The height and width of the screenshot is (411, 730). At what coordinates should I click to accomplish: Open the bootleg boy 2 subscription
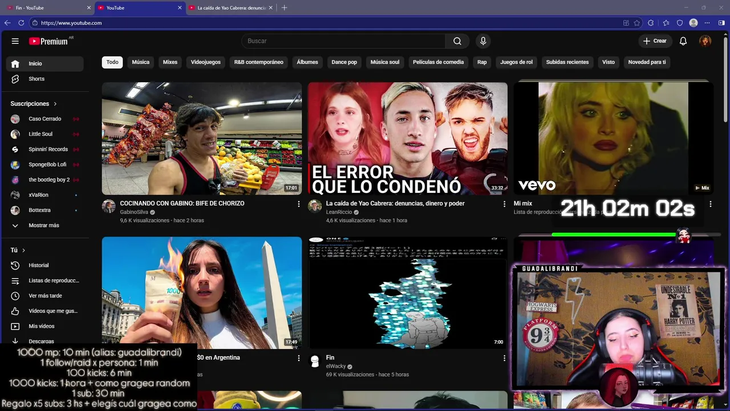(44, 180)
